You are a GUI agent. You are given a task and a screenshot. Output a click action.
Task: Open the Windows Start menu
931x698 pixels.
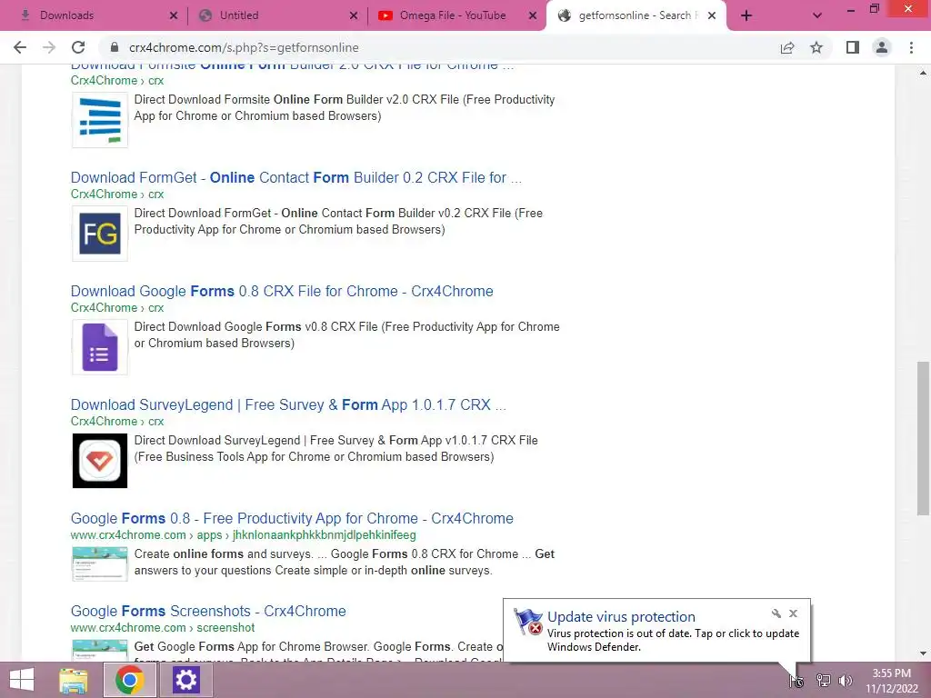(22, 680)
